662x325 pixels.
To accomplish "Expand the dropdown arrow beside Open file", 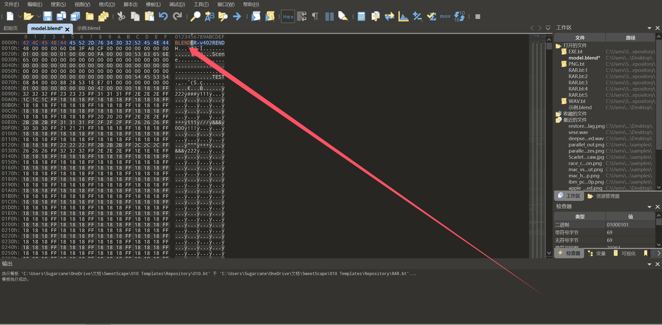I will coord(38,17).
